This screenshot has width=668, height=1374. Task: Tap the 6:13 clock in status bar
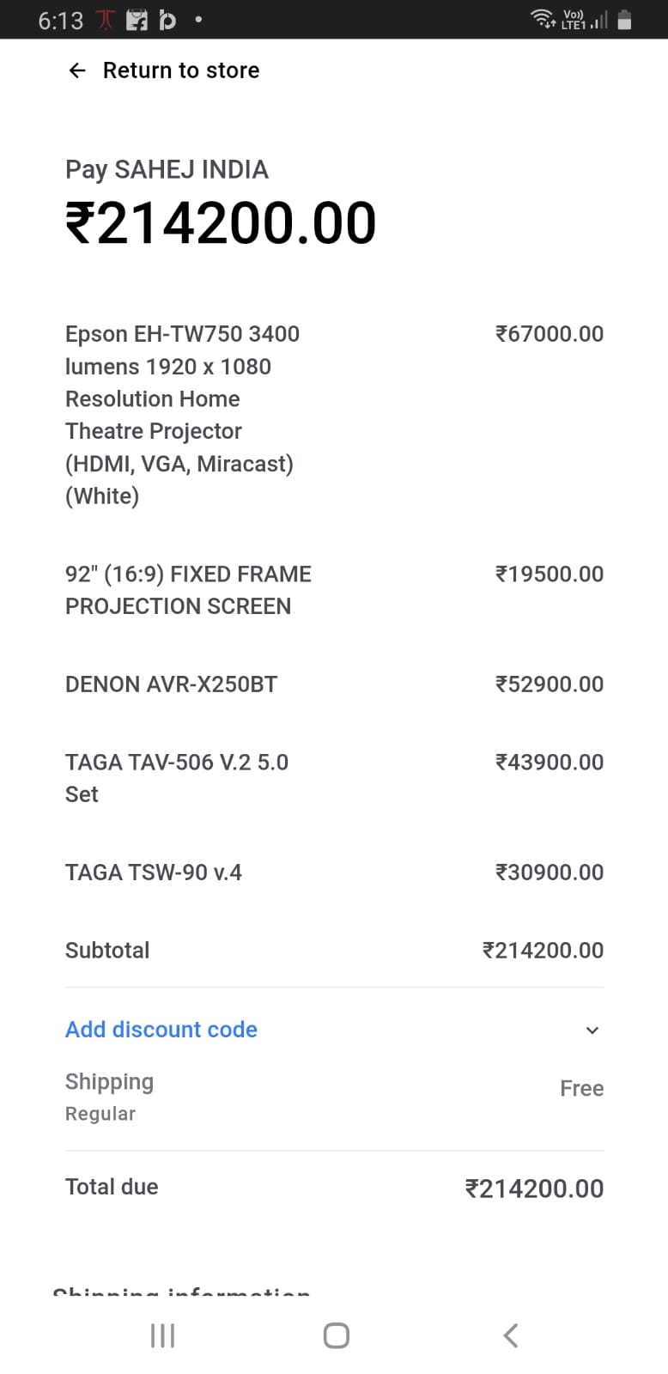click(x=61, y=21)
